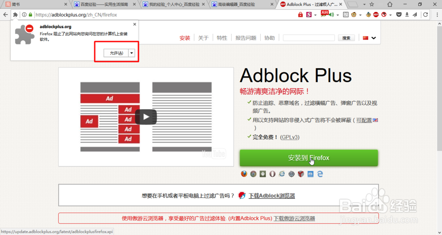Select the Microsoft Edge icon
Viewport: 442px width, 235px height.
pyautogui.click(x=320, y=174)
